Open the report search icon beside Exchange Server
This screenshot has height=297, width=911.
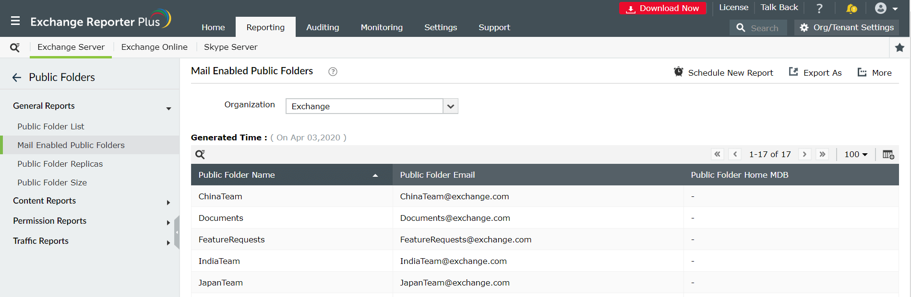coord(15,47)
